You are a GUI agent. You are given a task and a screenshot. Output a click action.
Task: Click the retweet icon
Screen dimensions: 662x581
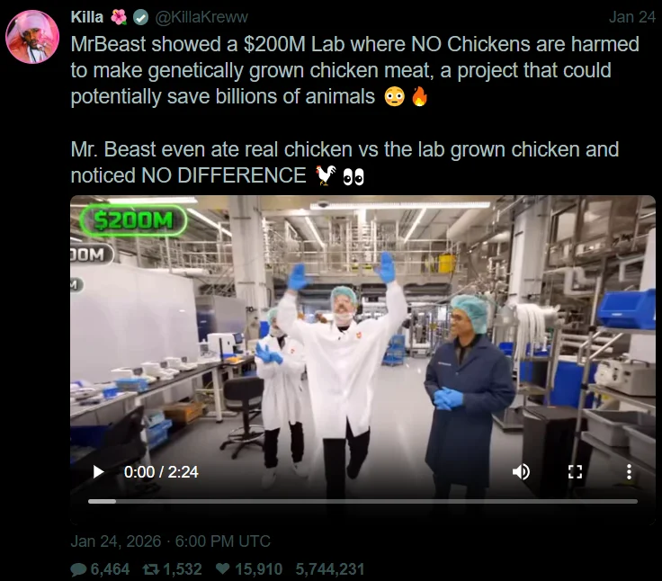coord(151,569)
